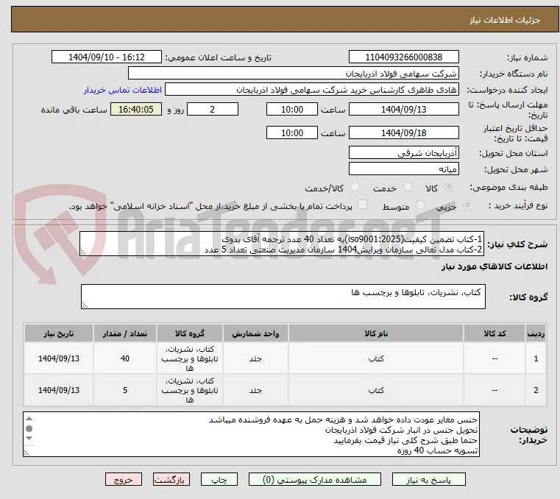Open اطلاعات تماس خریدار link
This screenshot has height=499, width=560.
(123, 90)
